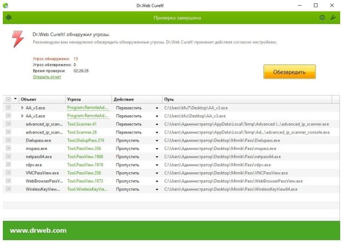Open the Tool.PassView.358 threat link
This screenshot has width=343, height=243.
(84, 173)
